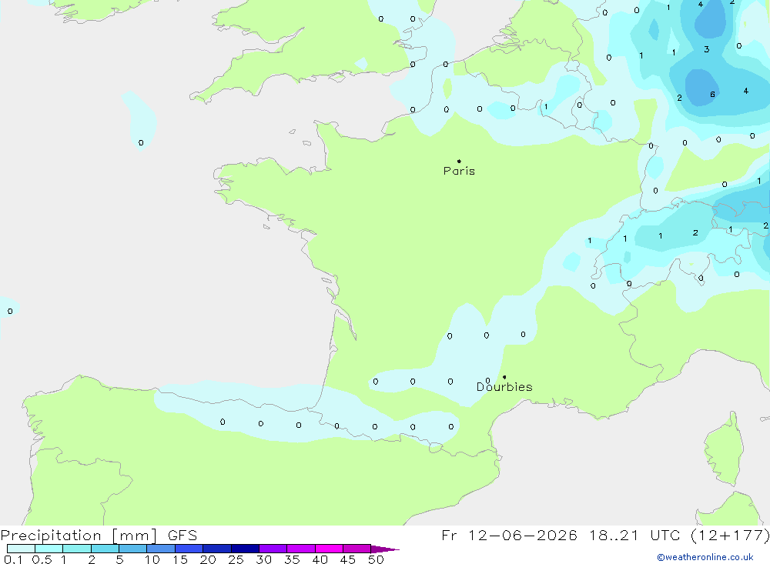Click the '0.1' legend scale label
The image size is (770, 564).
[13, 559]
